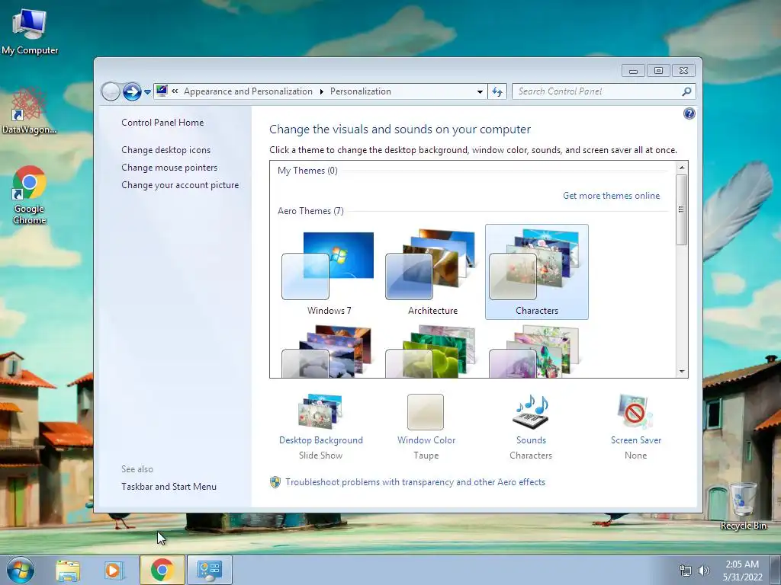Expand the address bar history dropdown
The width and height of the screenshot is (781, 585).
480,91
